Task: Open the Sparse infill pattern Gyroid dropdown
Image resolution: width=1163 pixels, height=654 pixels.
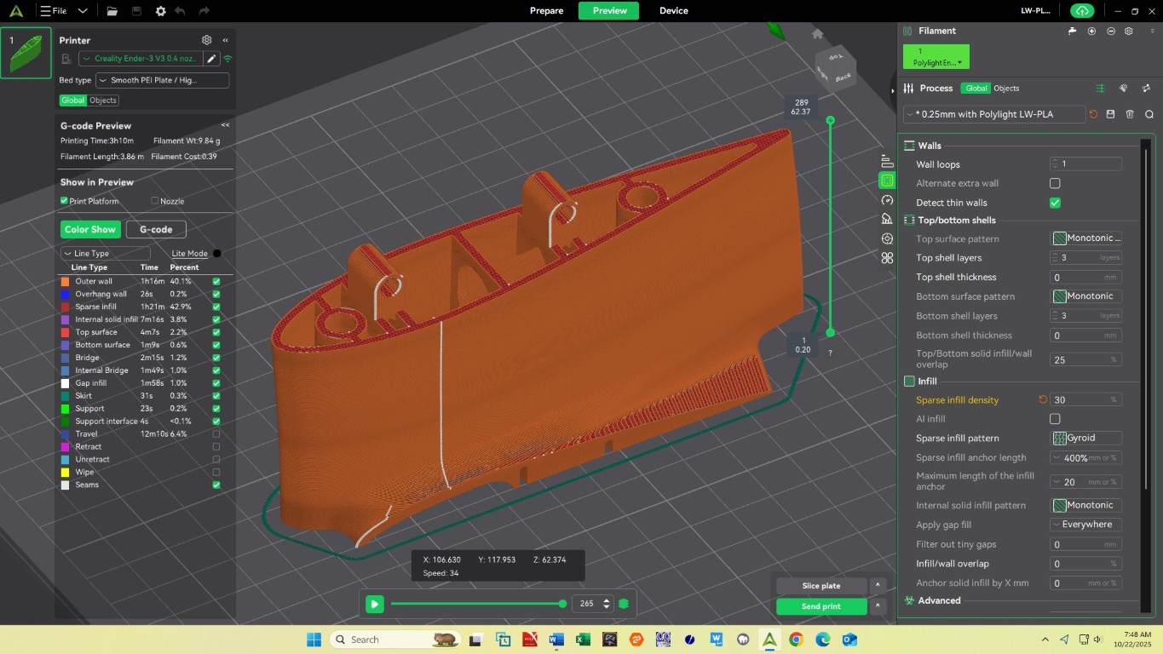Action: (1086, 438)
